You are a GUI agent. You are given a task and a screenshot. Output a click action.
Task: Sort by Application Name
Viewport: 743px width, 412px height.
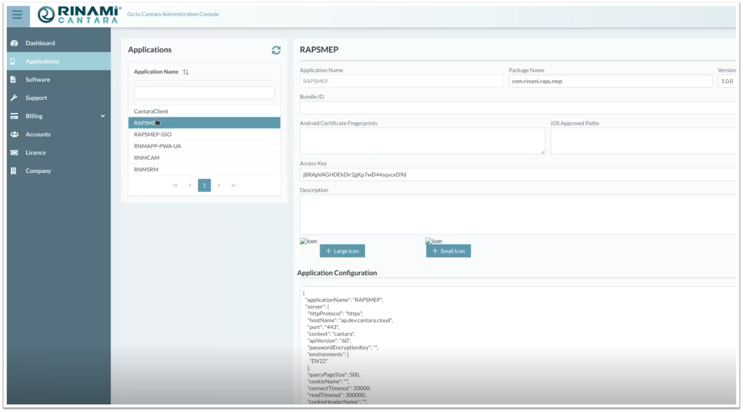pyautogui.click(x=186, y=72)
